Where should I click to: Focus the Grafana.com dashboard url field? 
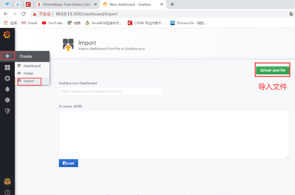[111, 91]
